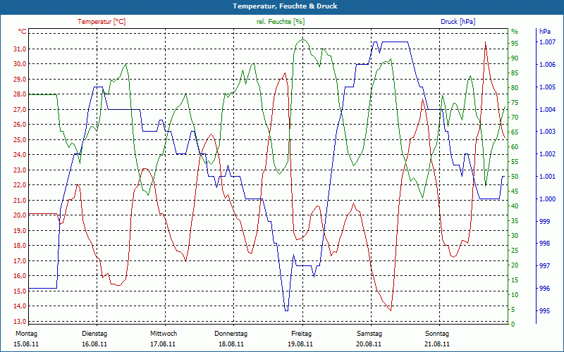Click humidity axis value 50

(515, 177)
